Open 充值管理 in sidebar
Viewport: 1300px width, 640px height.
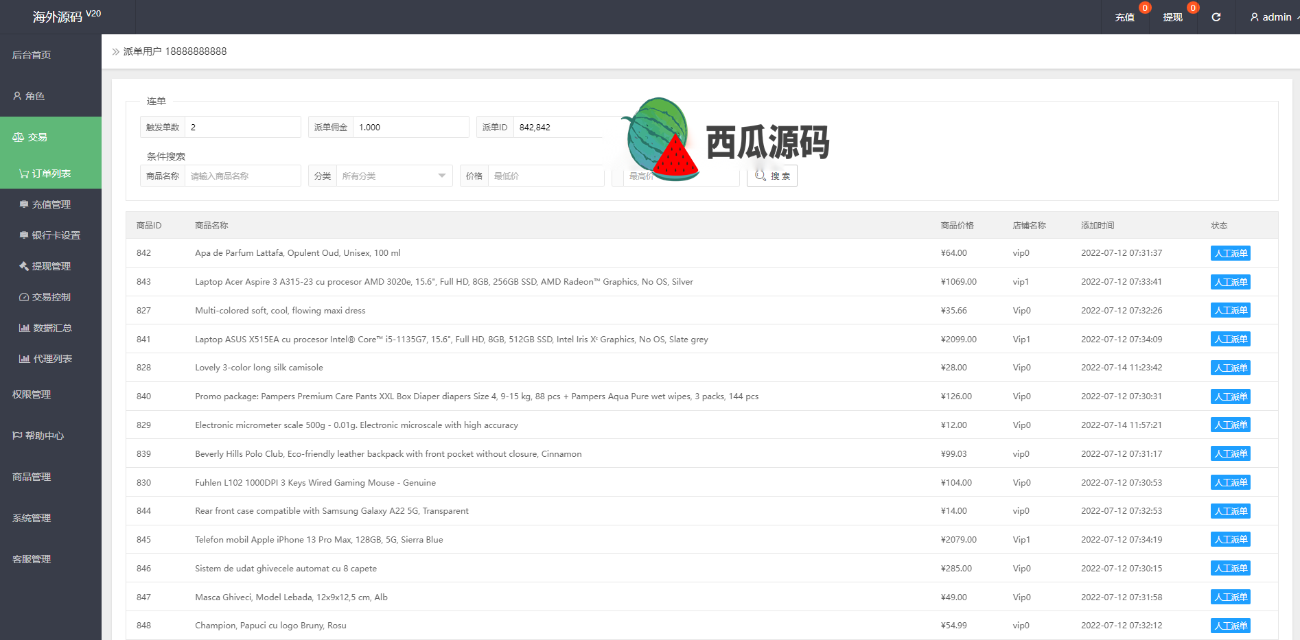coord(51,204)
